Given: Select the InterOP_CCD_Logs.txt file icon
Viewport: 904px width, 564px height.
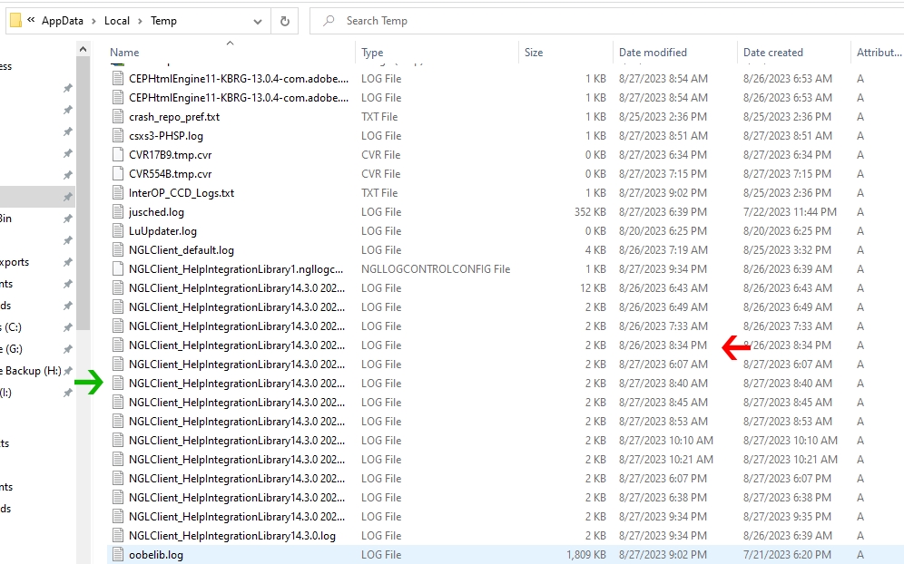Looking at the screenshot, I should tap(118, 192).
